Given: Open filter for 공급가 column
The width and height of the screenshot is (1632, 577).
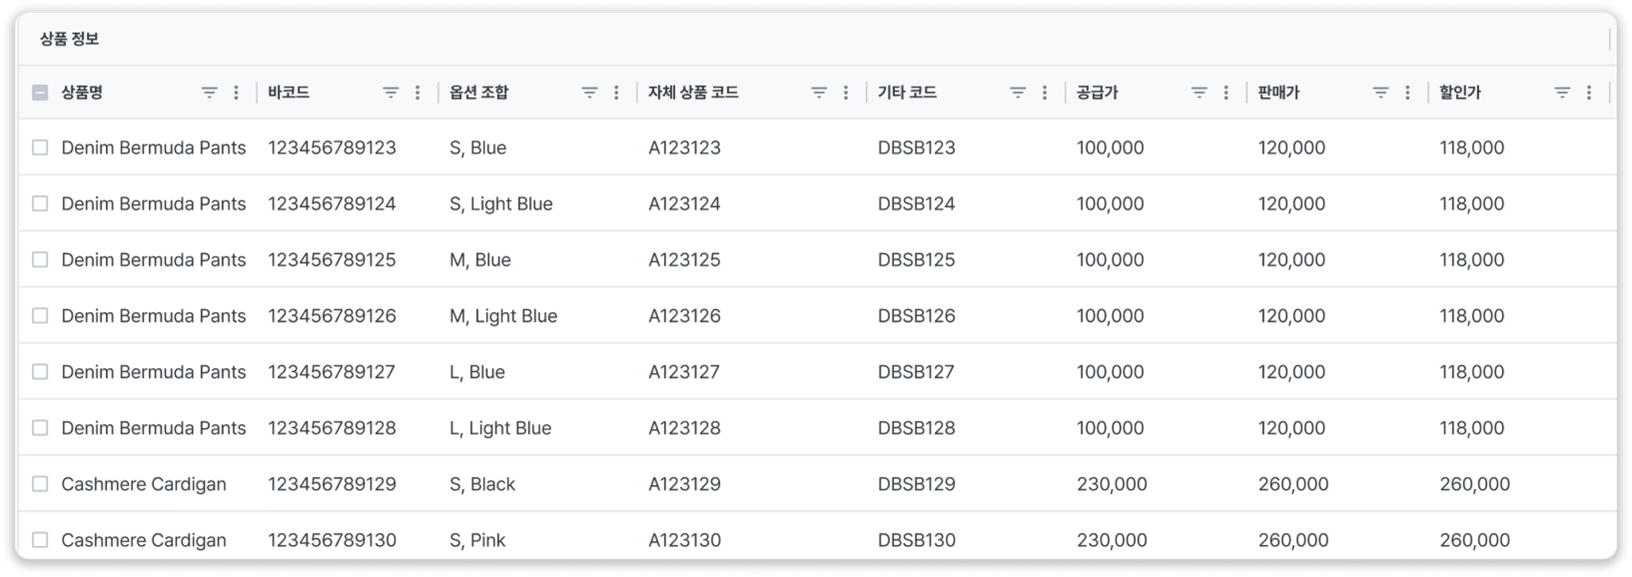Looking at the screenshot, I should tap(1199, 92).
